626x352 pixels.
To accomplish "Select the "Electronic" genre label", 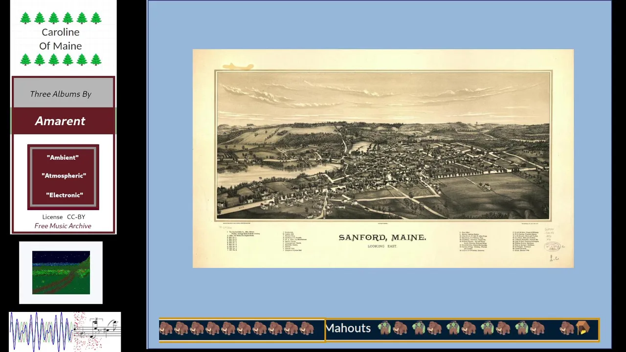I will 64,195.
